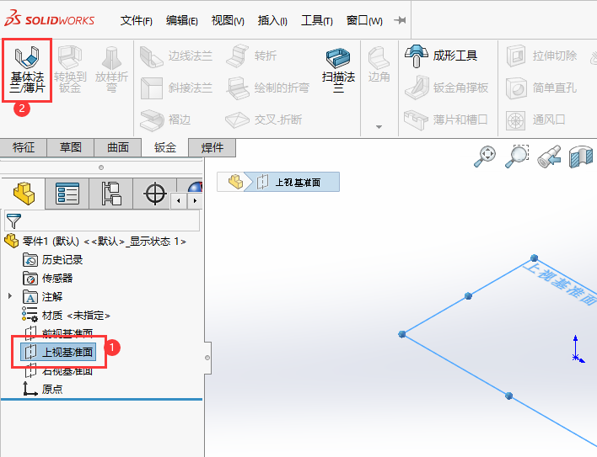Select Extruded Cut (拉伸切除) tool
597x457 pixels.
[541, 56]
